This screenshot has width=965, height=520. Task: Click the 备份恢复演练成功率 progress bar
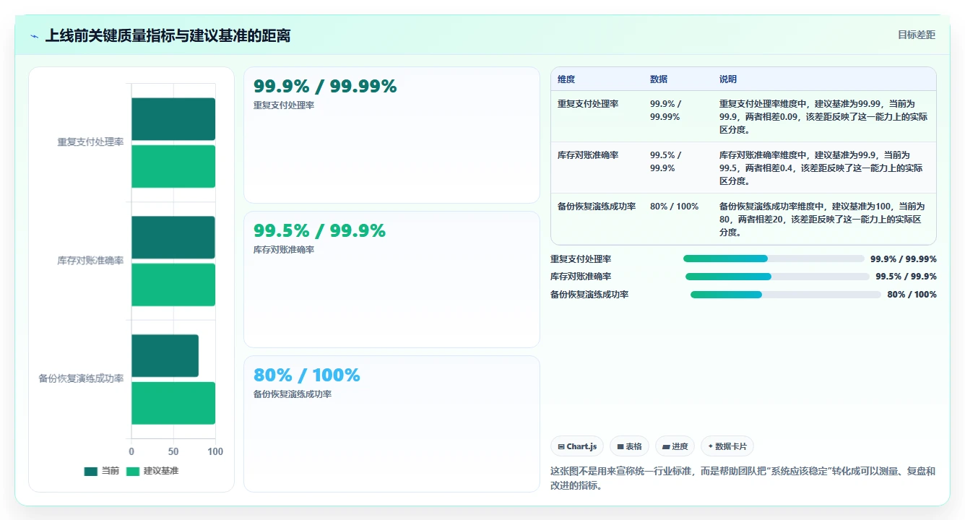tap(786, 295)
